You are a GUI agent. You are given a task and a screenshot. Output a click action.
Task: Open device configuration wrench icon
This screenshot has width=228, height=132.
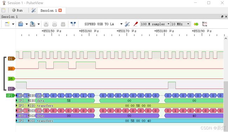pyautogui.click(x=127, y=24)
